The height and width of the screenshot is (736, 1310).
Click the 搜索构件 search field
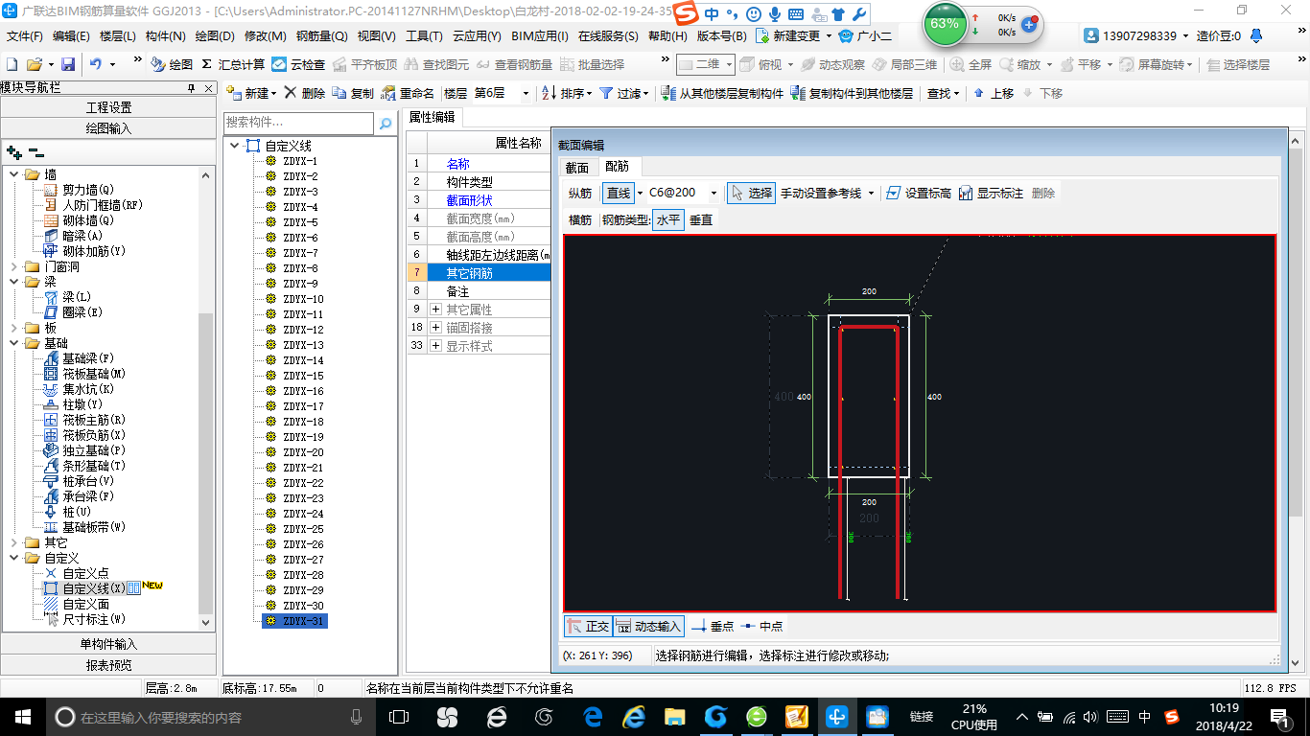coord(298,124)
